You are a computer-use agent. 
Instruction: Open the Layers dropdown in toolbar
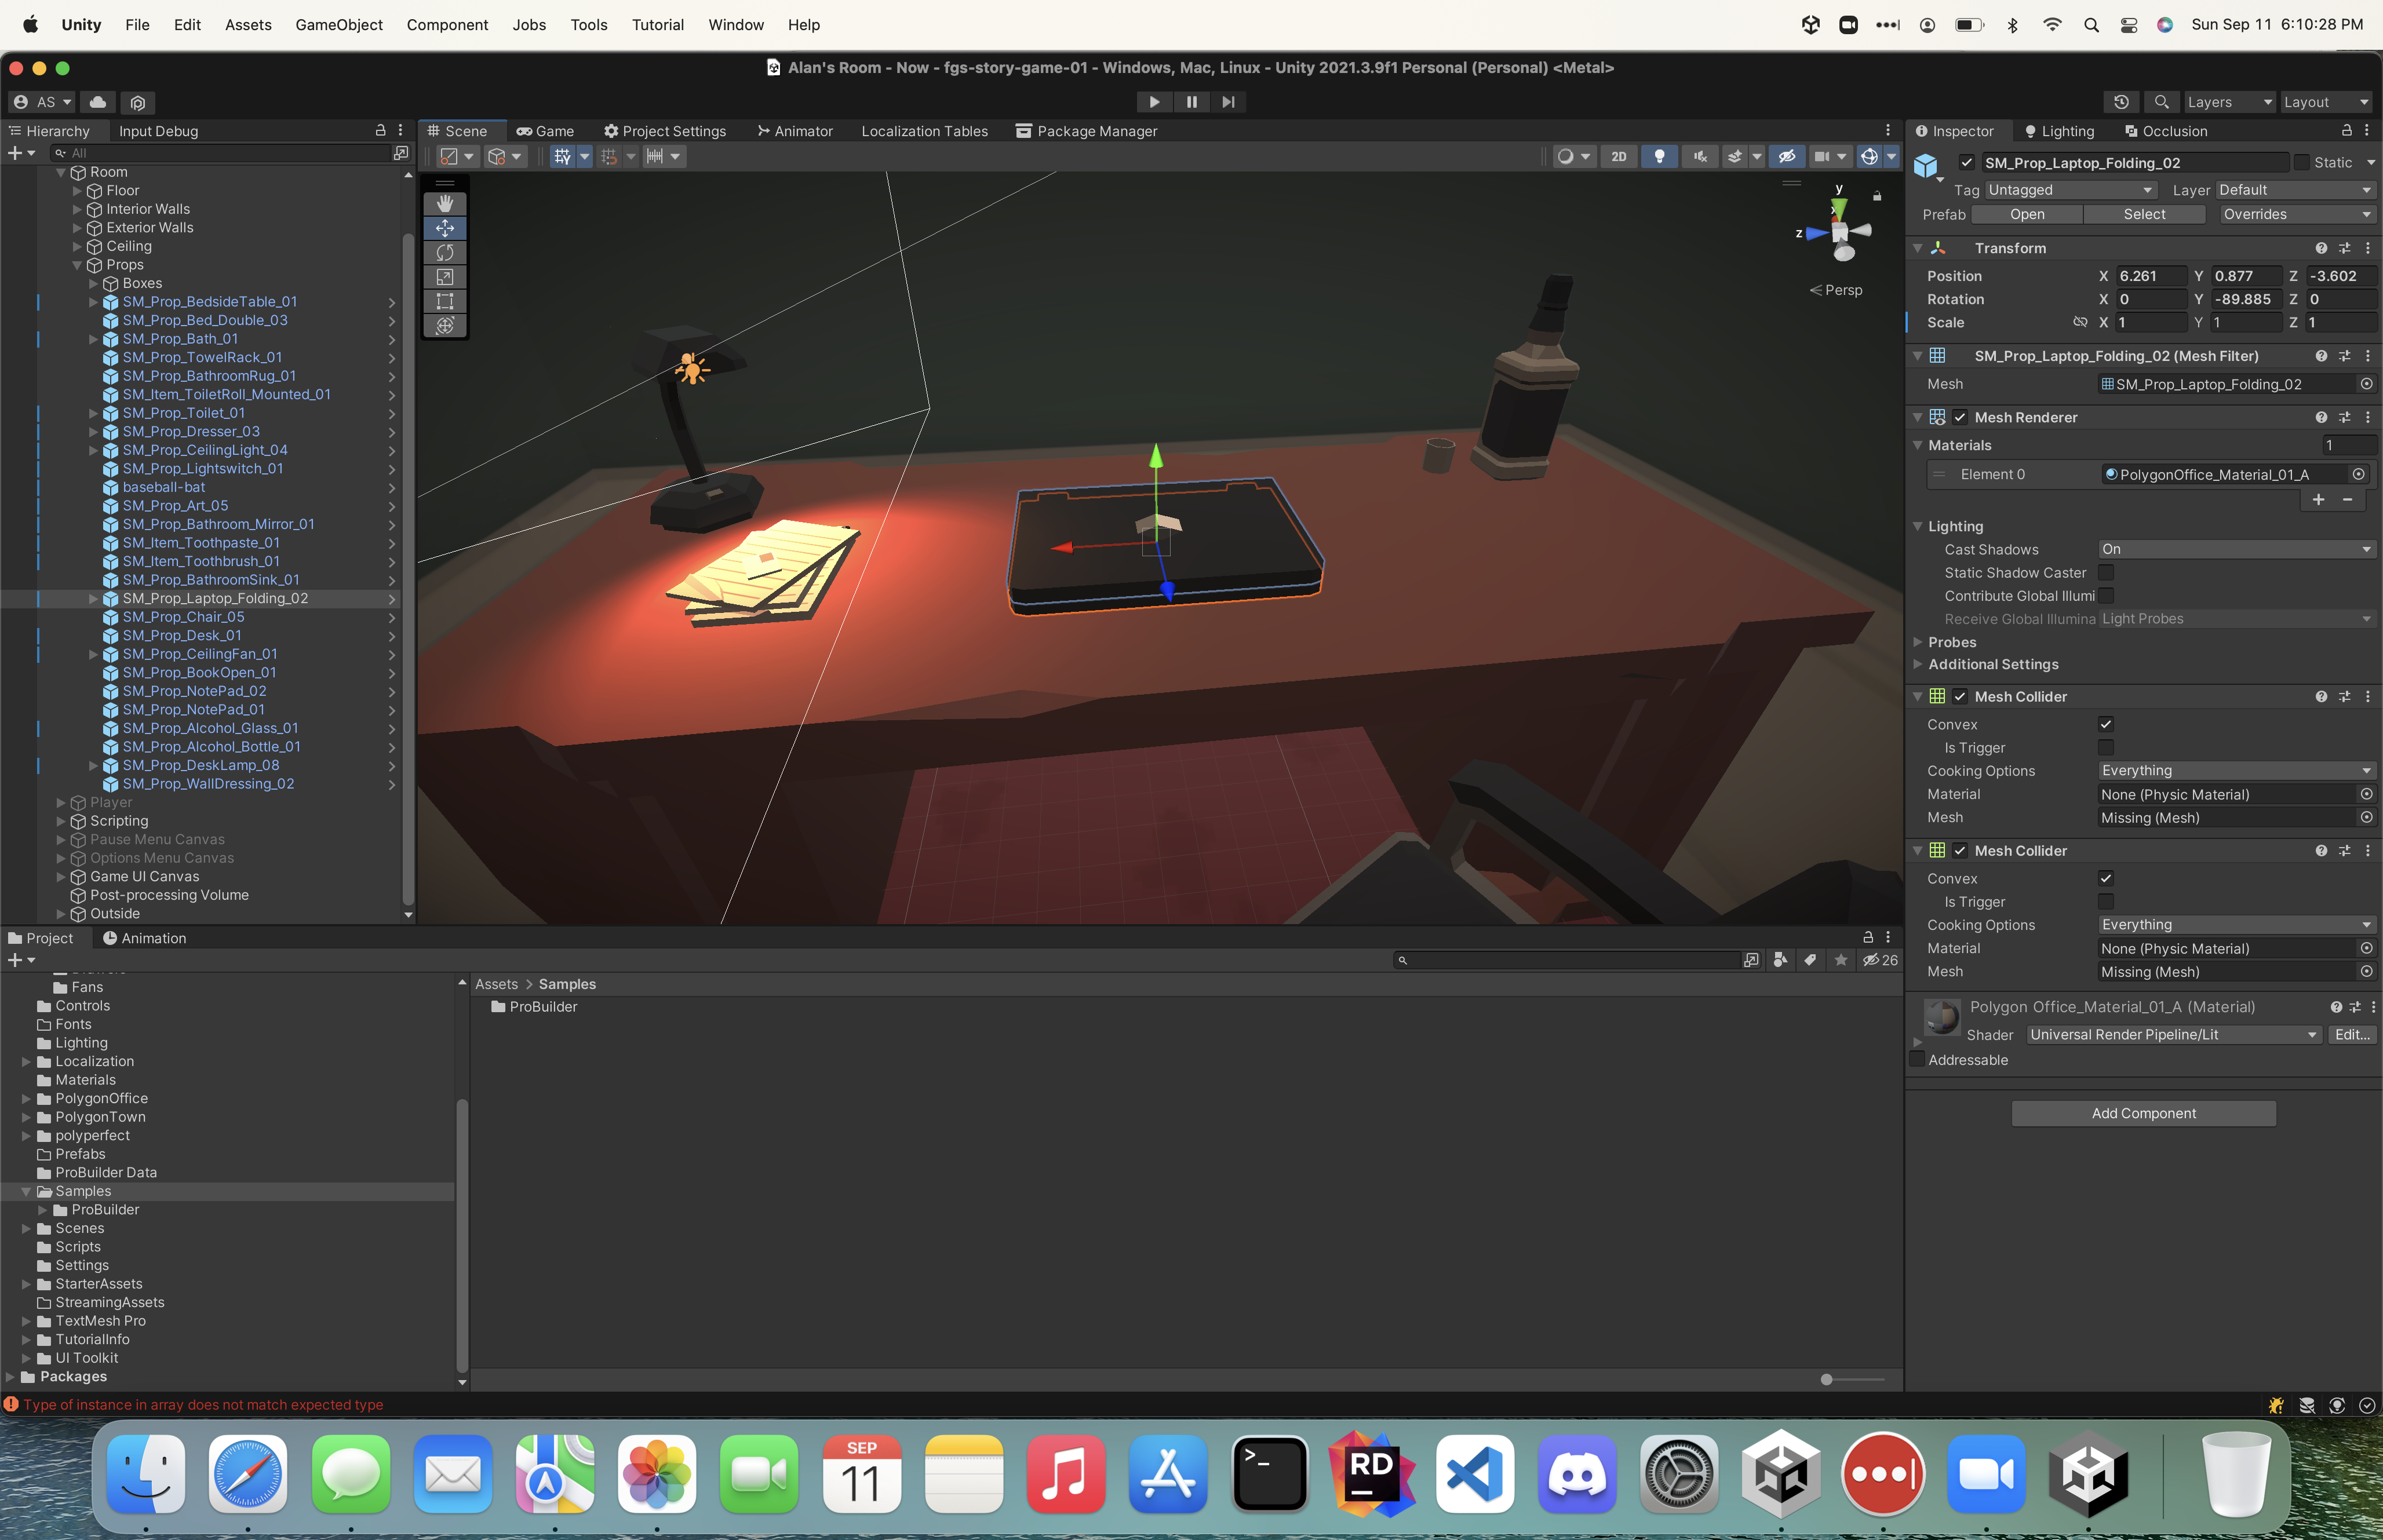click(2229, 102)
